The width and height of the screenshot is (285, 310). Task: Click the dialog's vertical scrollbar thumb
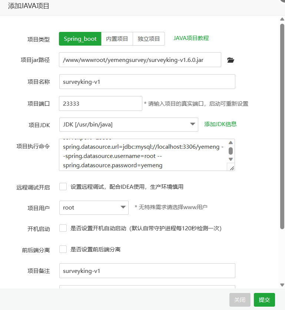[282, 122]
